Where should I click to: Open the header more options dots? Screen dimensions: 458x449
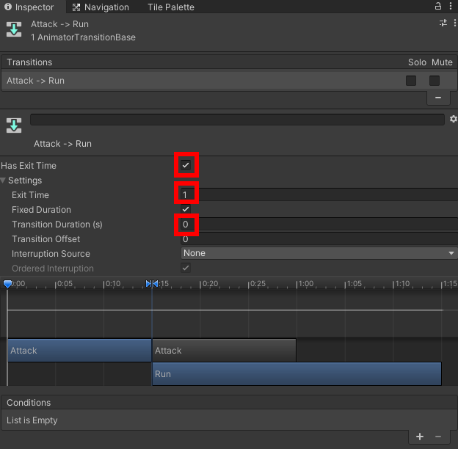tap(454, 23)
